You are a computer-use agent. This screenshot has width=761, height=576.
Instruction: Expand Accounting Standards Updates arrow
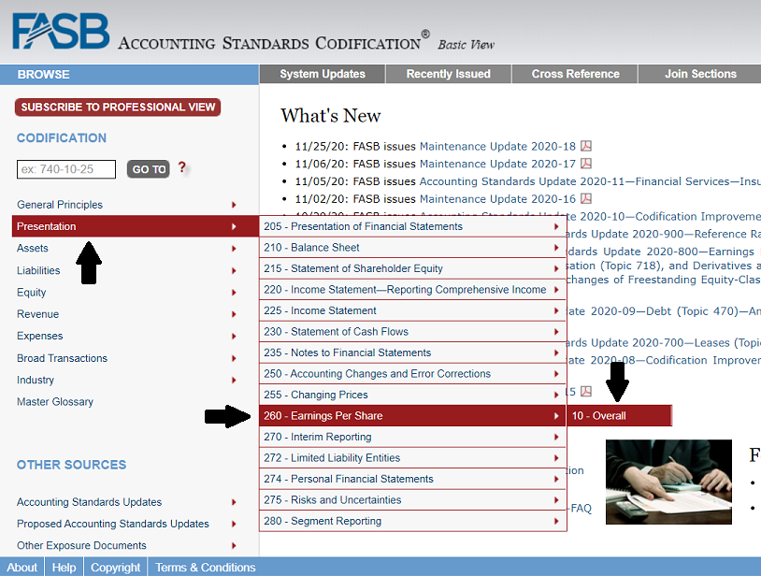[234, 502]
